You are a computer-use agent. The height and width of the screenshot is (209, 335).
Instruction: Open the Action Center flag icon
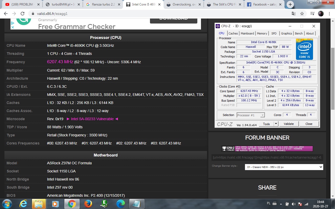(x=300, y=204)
